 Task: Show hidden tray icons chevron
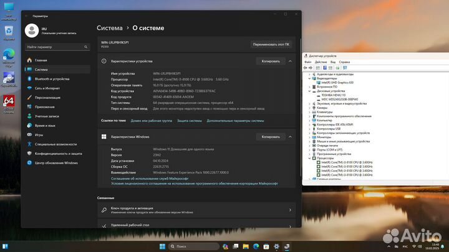click(389, 246)
